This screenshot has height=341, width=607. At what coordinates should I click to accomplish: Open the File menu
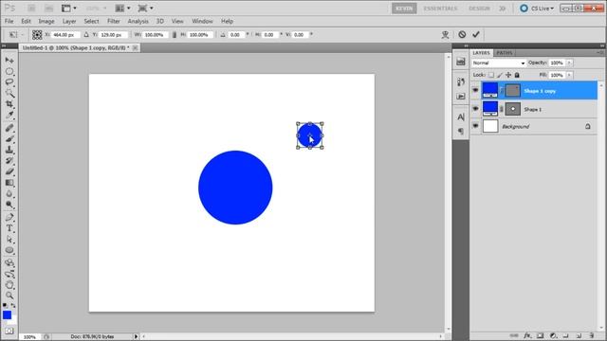[9, 21]
